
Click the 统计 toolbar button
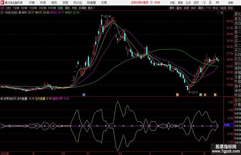pyautogui.click(x=194, y=8)
